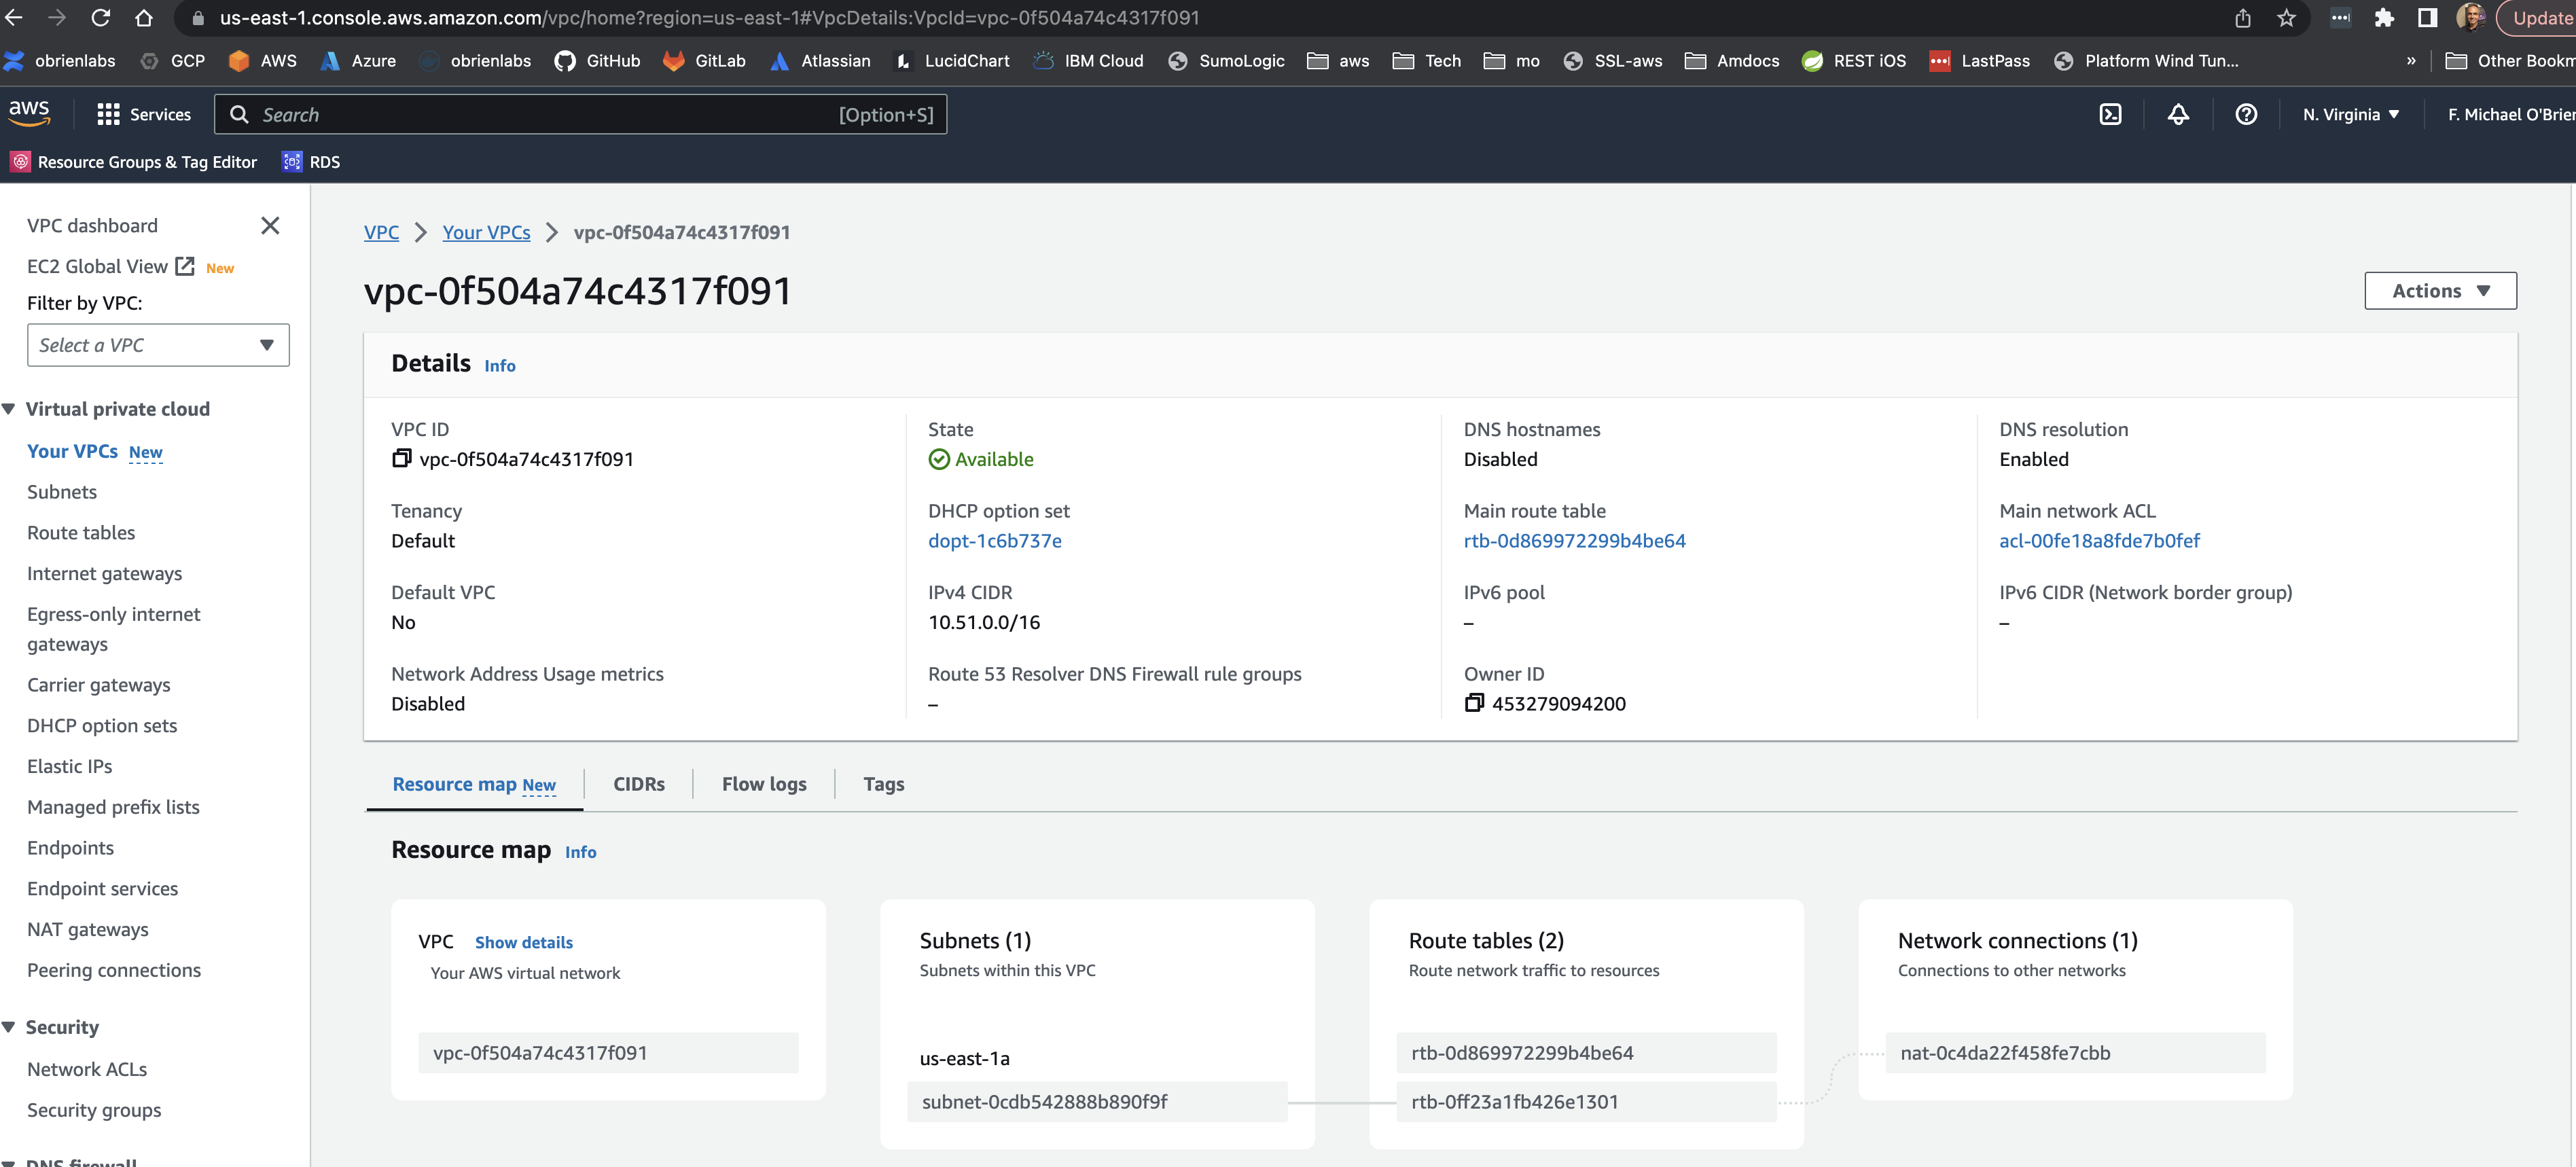The image size is (2576, 1167).
Task: Open the Services grid icon
Action: (x=108, y=114)
